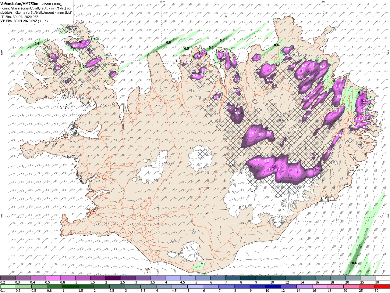Select darkest green rain swatch between 1 and 1.5
The height and width of the screenshot is (293, 390).
point(70,287)
